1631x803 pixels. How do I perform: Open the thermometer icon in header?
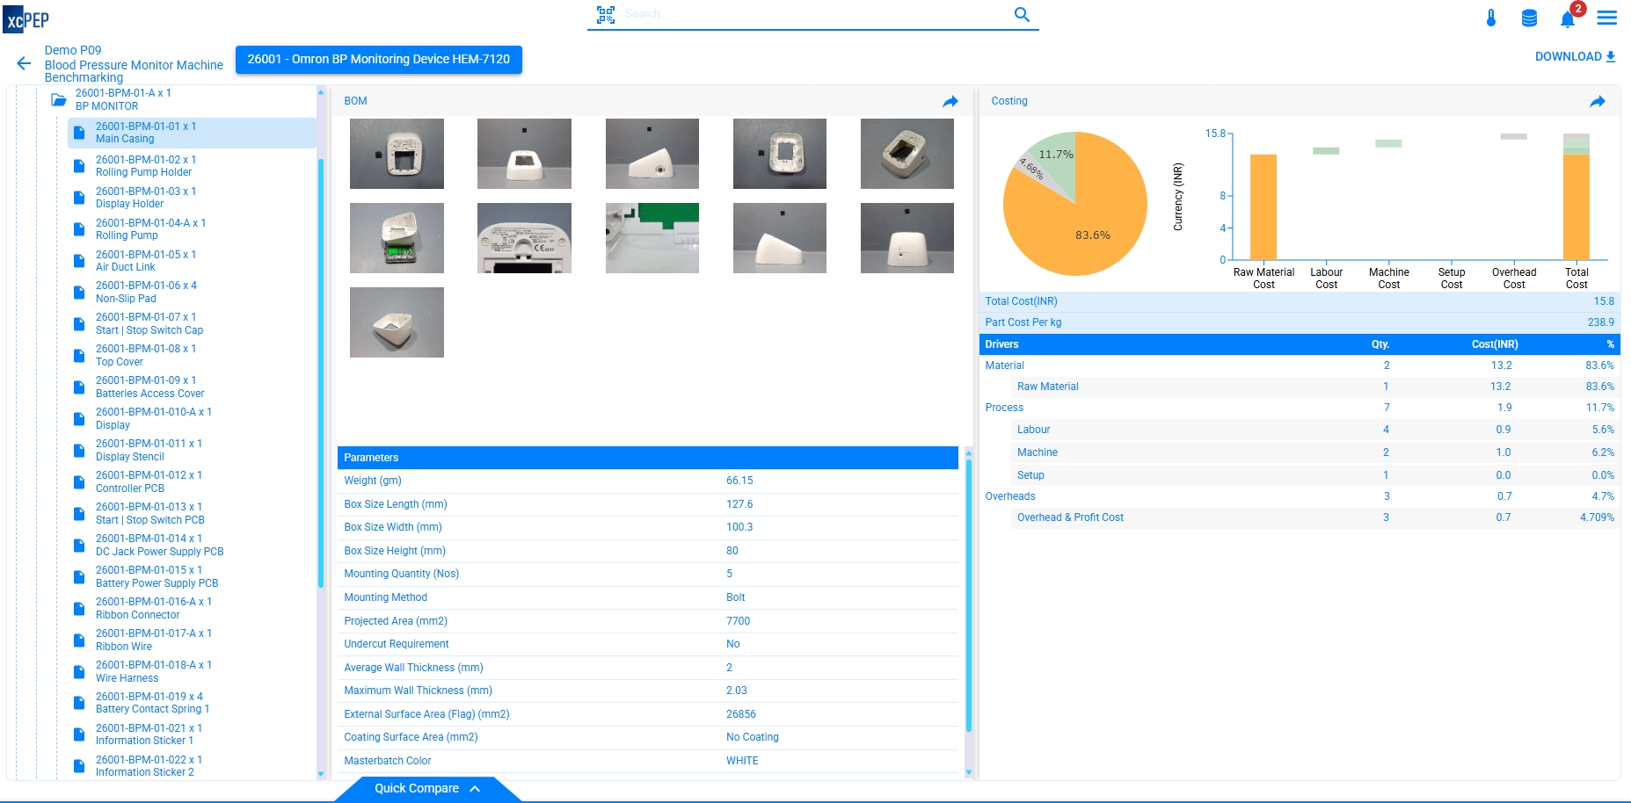(1491, 18)
